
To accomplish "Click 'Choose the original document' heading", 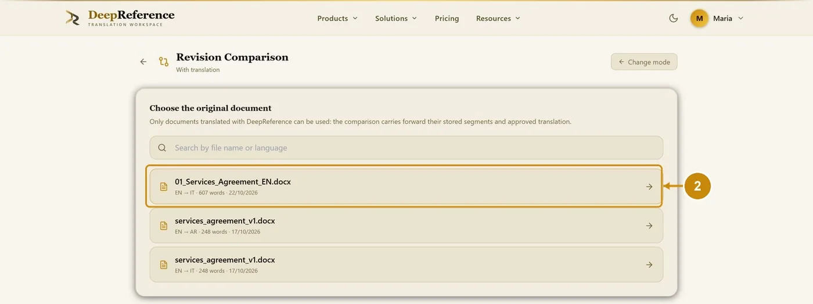I will click(x=210, y=108).
